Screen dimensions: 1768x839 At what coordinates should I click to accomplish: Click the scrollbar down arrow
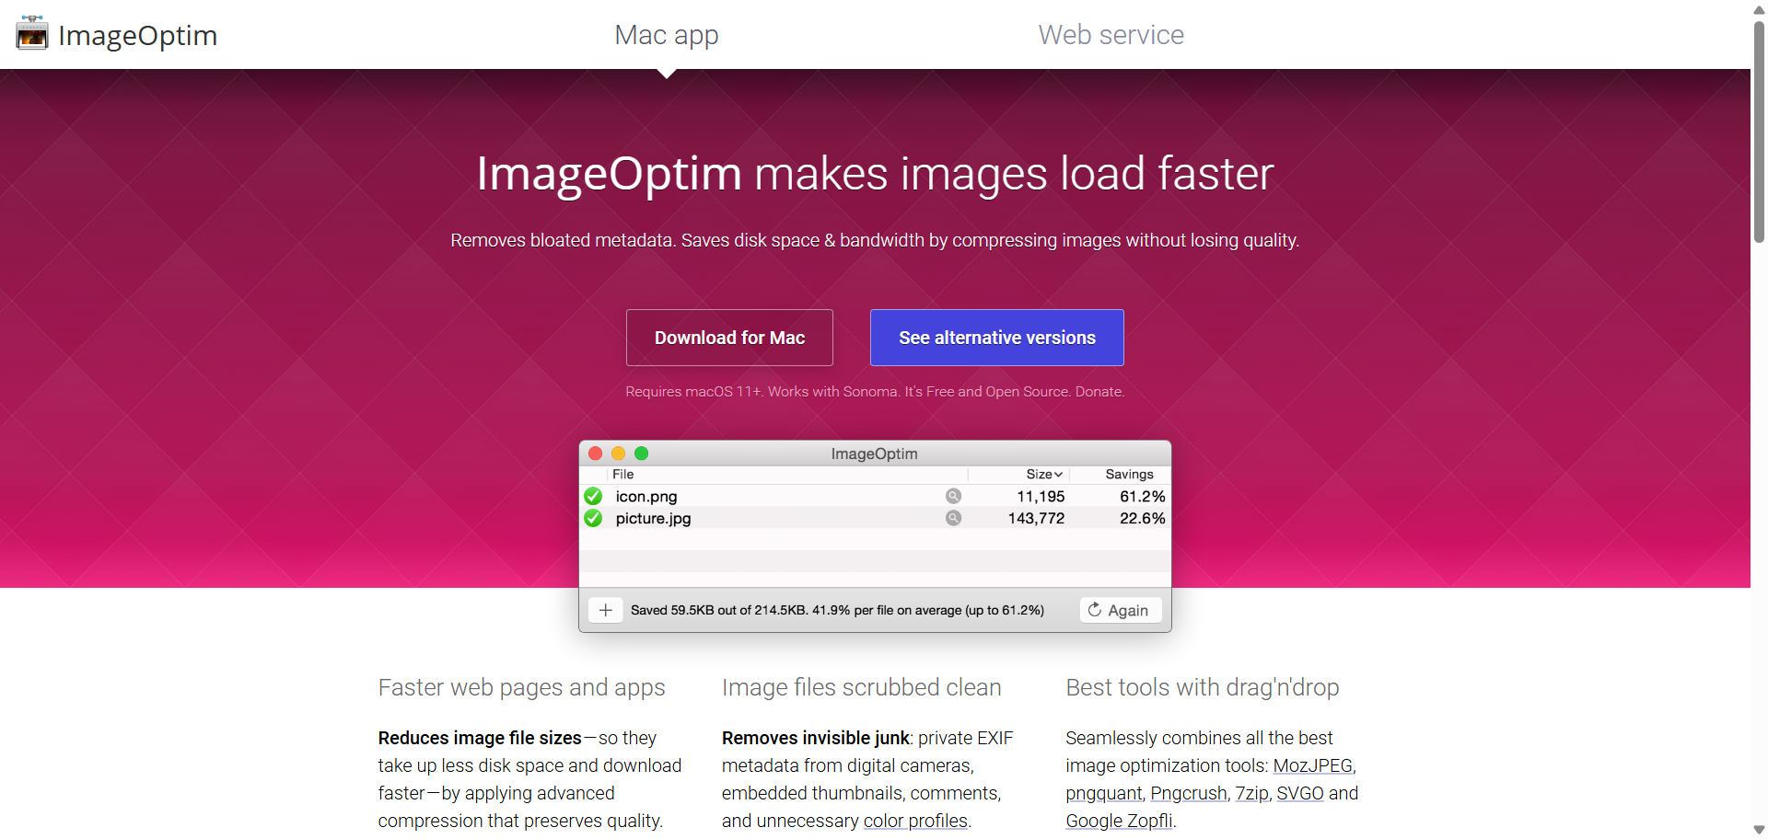point(1759,830)
